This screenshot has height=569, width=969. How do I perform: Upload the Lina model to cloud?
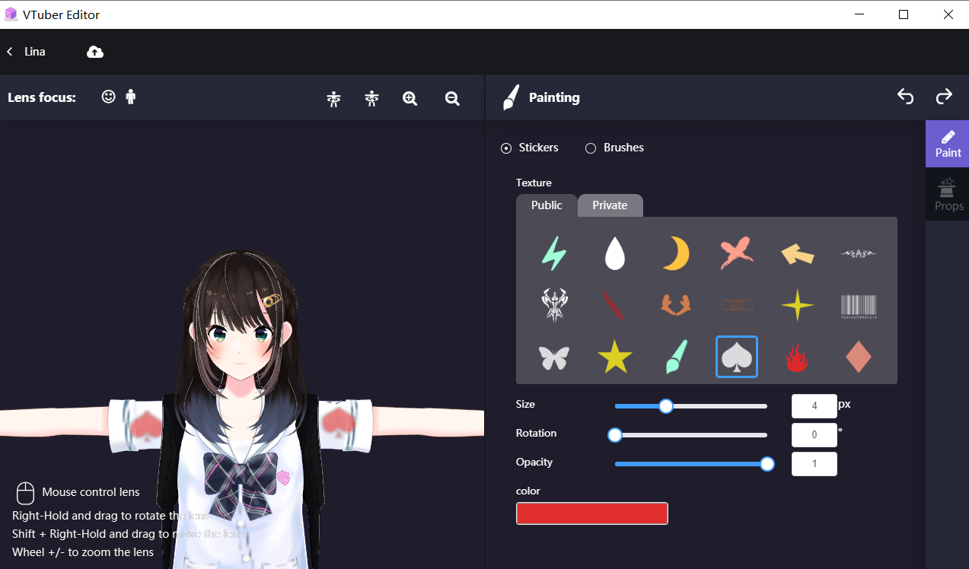coord(94,51)
